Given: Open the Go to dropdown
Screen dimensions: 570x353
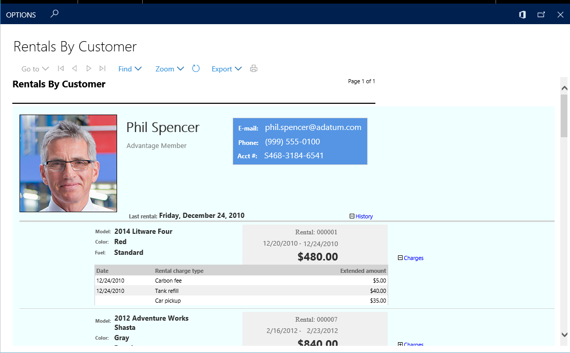Looking at the screenshot, I should click(x=35, y=69).
